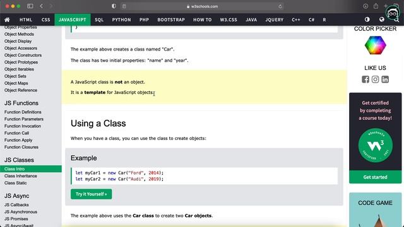Reload the page with the refresh icon
The height and width of the screenshot is (227, 404).
(280, 6)
